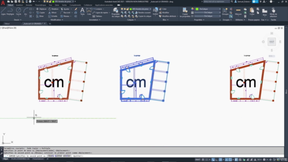Click Rendre courant layer button
Screen dimensions: 288x162
tap(143, 13)
